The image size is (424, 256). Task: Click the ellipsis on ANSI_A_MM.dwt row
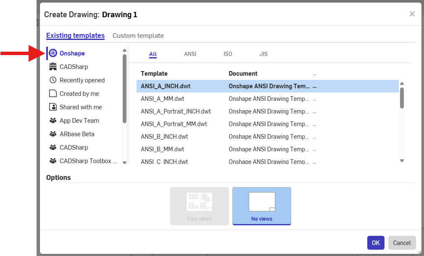click(x=314, y=100)
